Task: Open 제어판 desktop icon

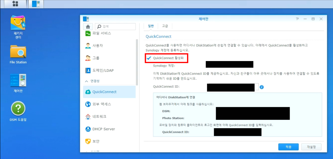Action: (18, 83)
